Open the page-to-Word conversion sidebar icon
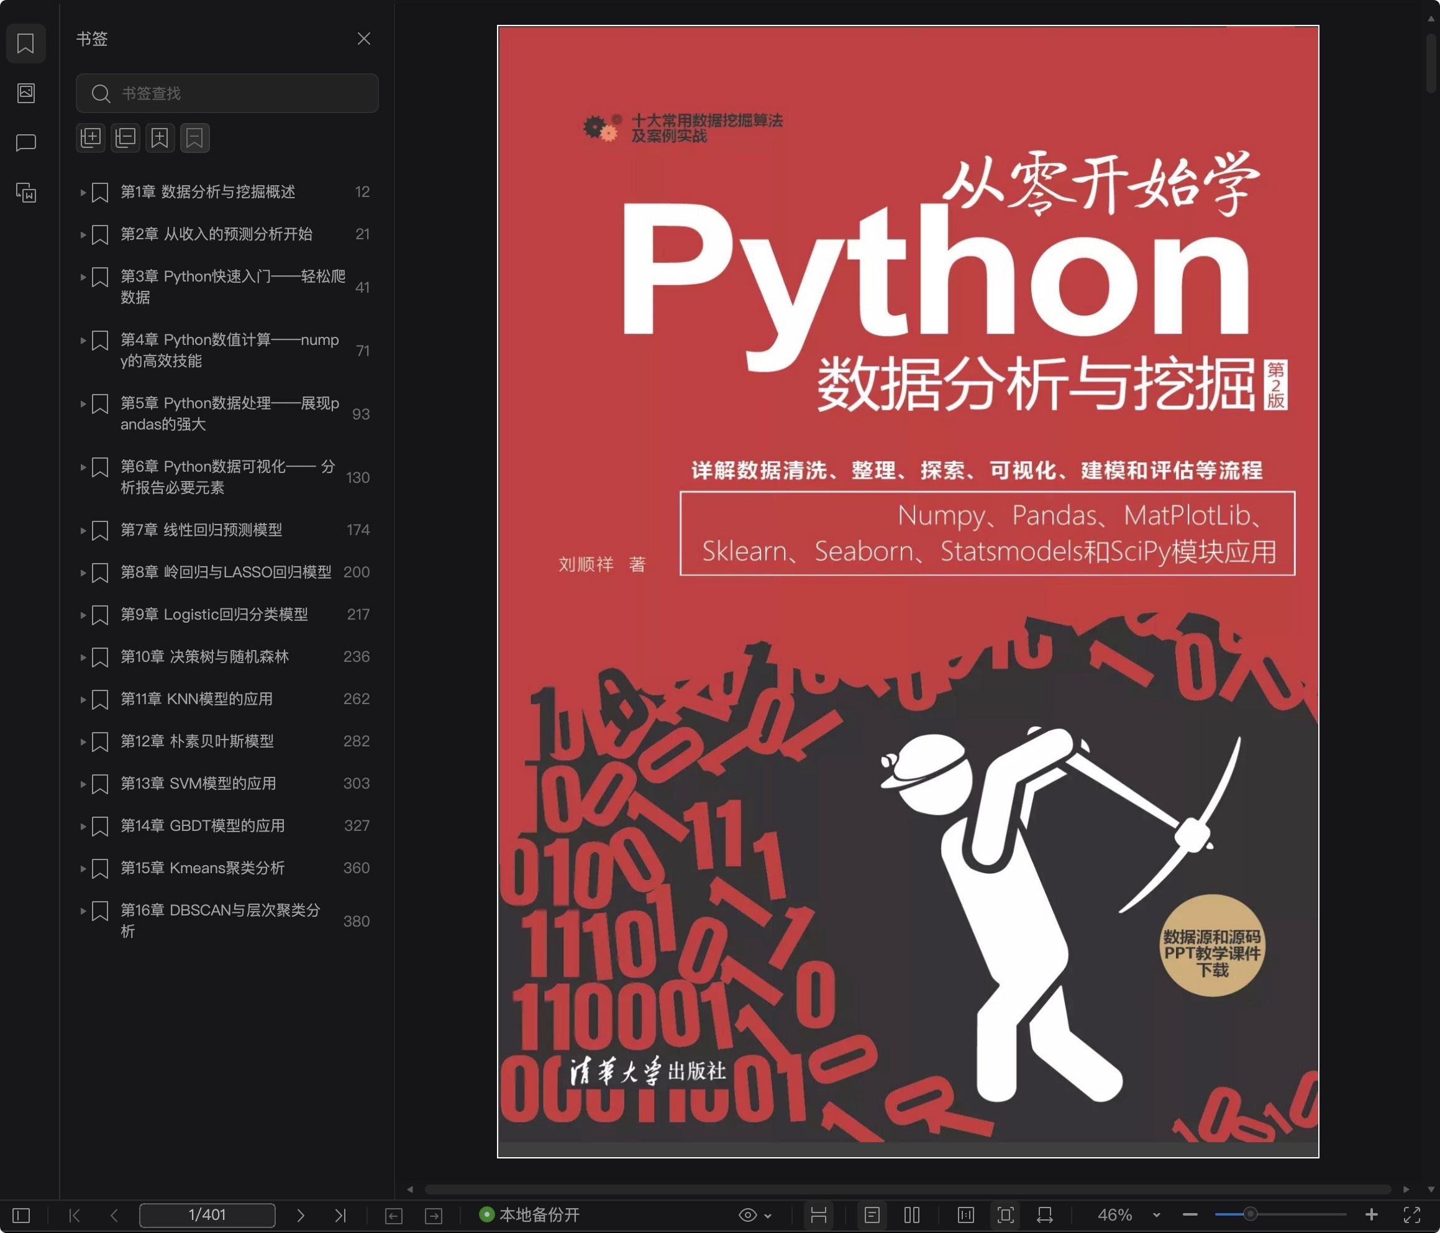Screen dimensions: 1440x1233 (25, 193)
